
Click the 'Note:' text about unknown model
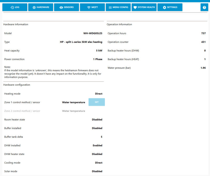click(53, 72)
